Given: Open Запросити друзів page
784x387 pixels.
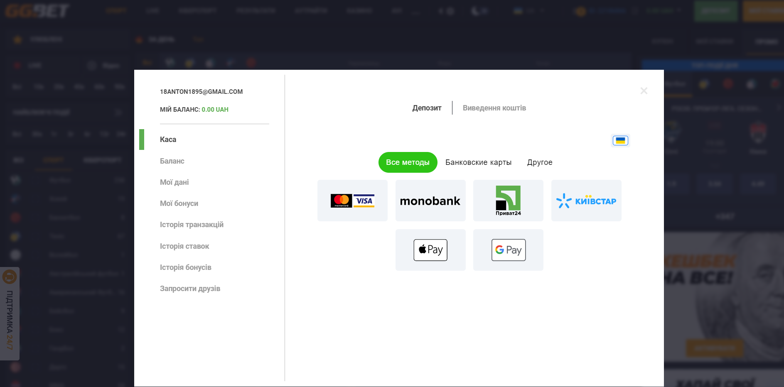Looking at the screenshot, I should coord(190,289).
